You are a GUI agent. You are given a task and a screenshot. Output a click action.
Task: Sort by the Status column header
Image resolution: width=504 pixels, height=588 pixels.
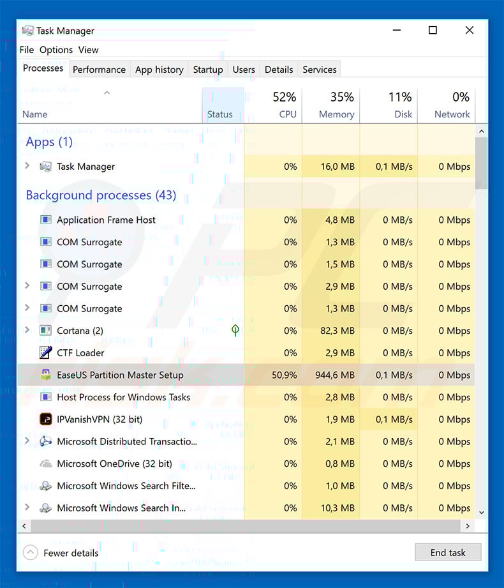click(223, 105)
